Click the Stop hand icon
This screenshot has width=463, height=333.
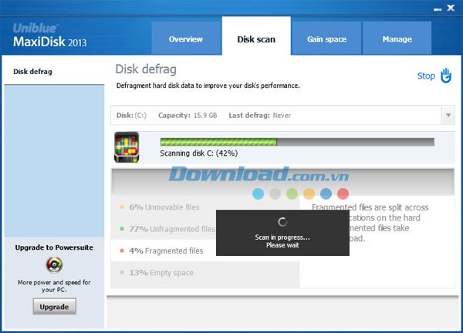[x=446, y=76]
